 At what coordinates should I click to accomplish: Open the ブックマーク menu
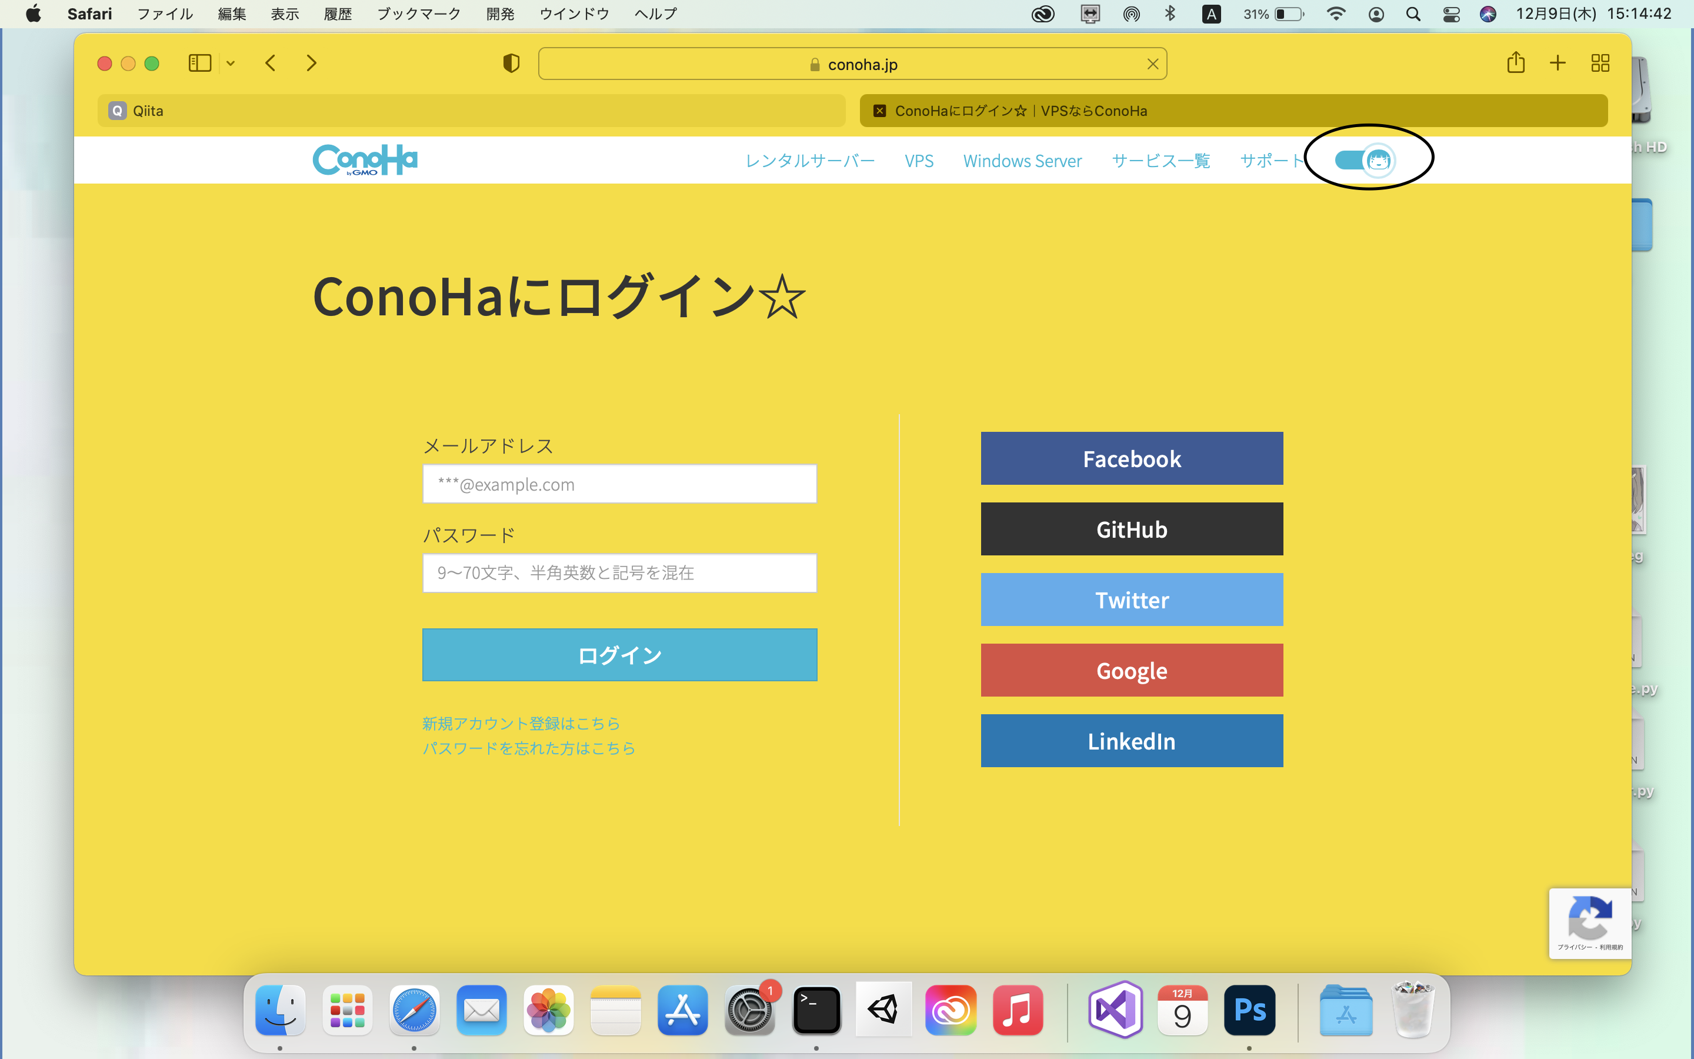[419, 14]
